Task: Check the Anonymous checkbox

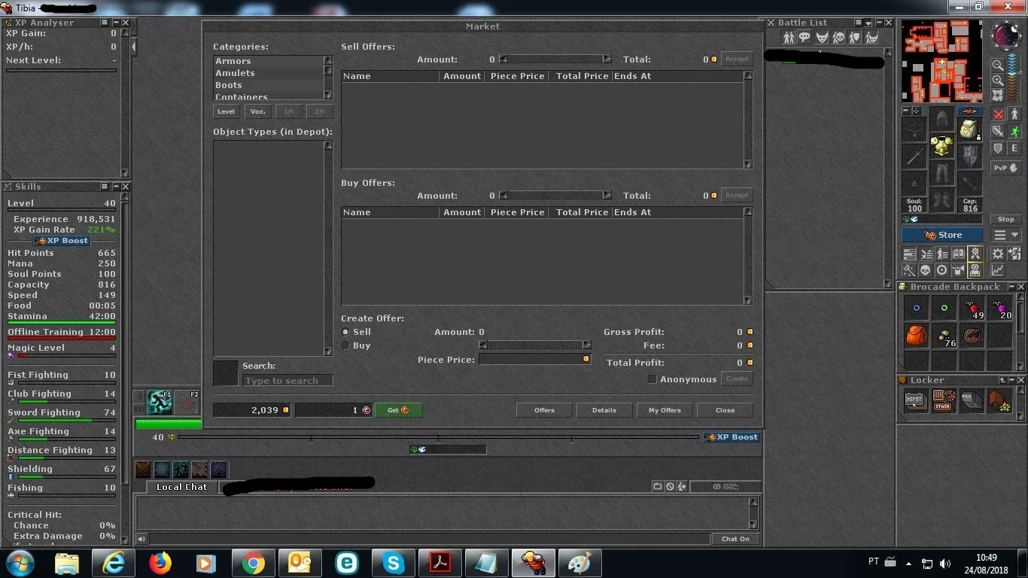Action: coord(652,379)
